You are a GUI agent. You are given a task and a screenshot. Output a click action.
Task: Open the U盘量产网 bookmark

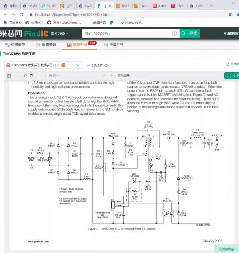pyautogui.click(x=99, y=23)
